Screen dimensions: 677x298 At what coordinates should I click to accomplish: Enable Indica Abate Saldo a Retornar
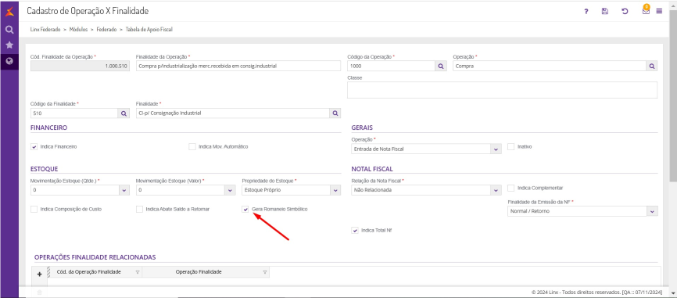139,210
